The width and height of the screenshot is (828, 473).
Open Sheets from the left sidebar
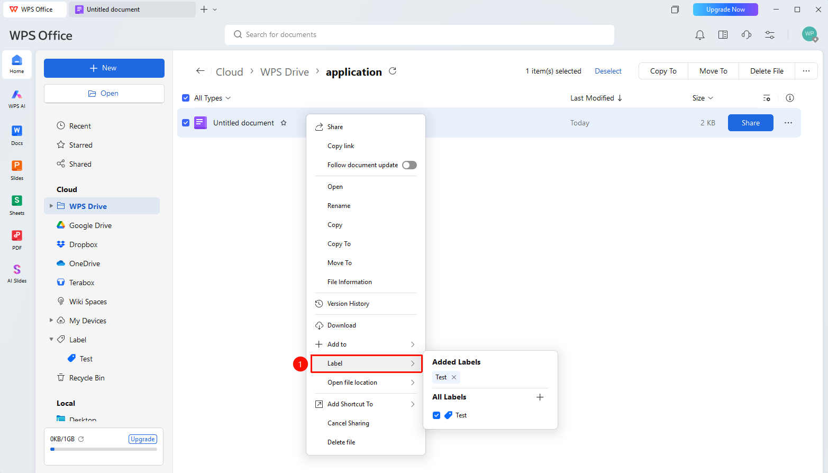coord(17,205)
